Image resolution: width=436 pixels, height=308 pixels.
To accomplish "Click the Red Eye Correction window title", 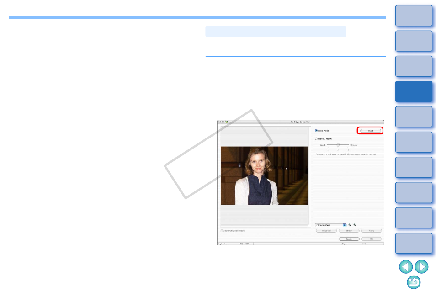I will (301, 122).
